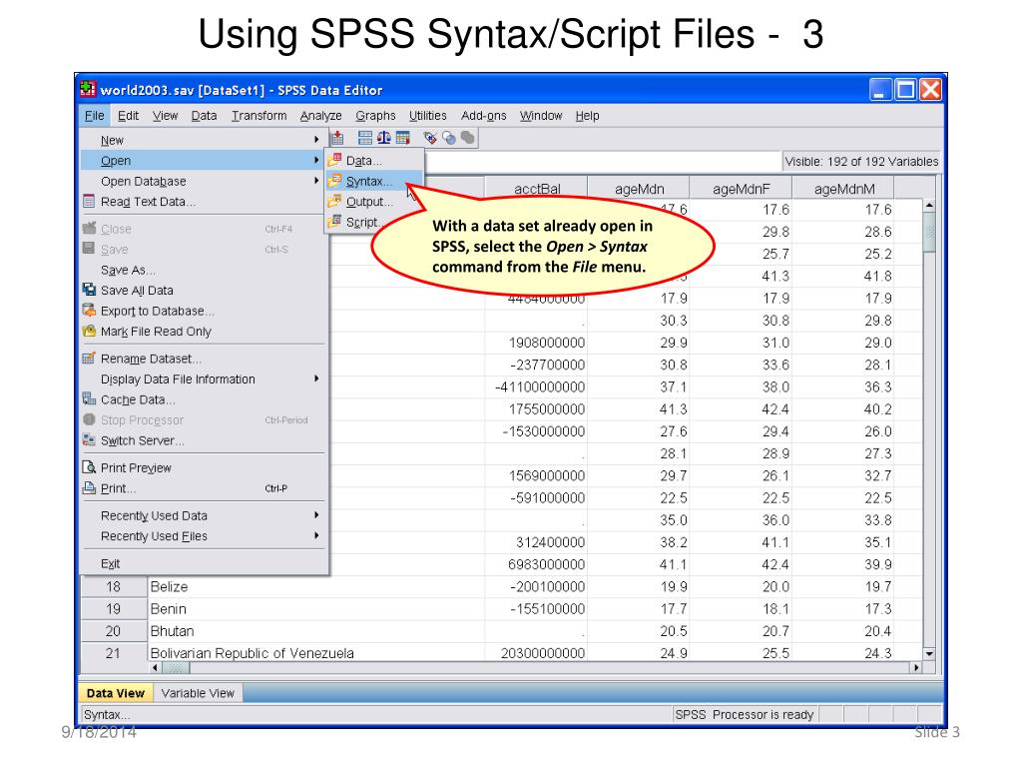Click the Belize cell
Viewport: 1022px width, 767px height.
pyautogui.click(x=316, y=587)
